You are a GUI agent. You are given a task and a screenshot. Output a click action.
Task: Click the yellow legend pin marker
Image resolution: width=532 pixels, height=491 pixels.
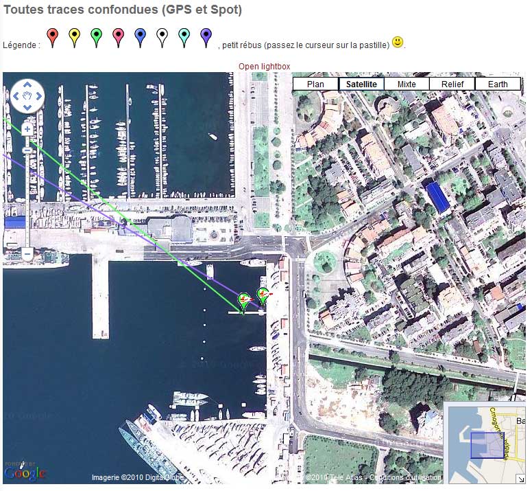(74, 36)
